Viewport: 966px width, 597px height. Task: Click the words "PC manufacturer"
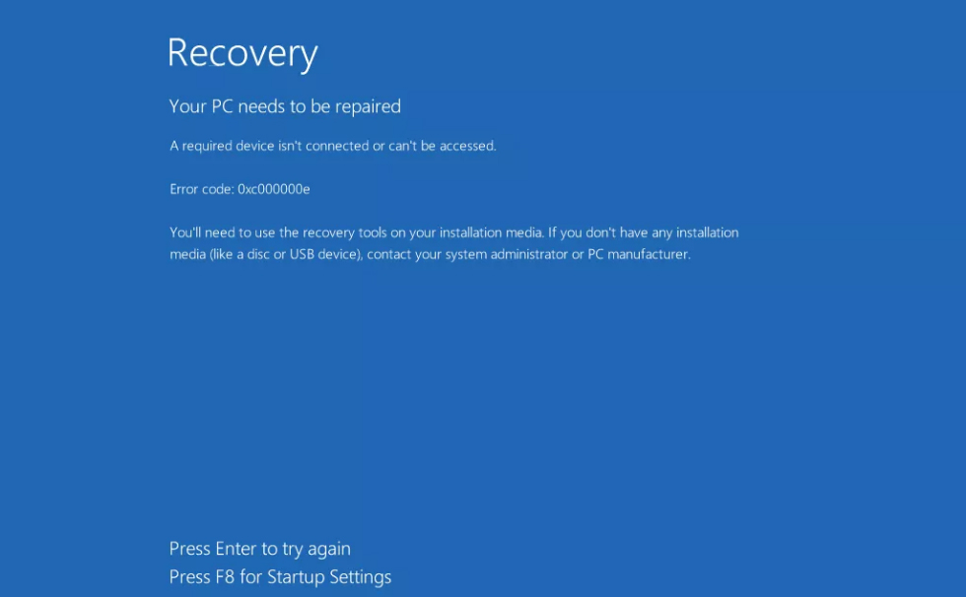click(639, 254)
